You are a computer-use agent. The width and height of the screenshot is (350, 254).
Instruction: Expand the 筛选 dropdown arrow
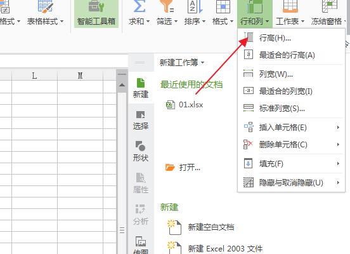176,22
